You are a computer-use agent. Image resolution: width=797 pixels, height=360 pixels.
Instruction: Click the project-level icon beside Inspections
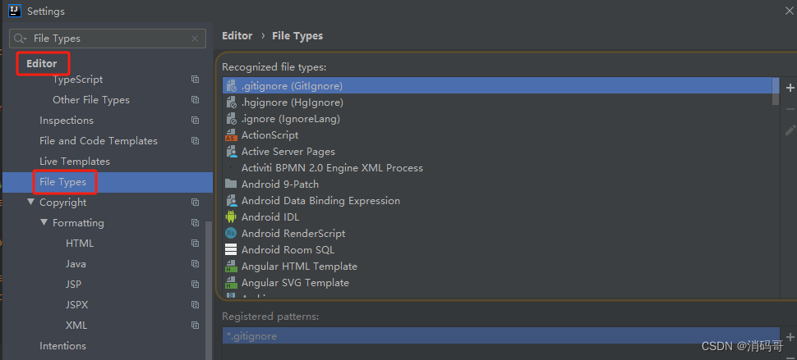coord(196,121)
